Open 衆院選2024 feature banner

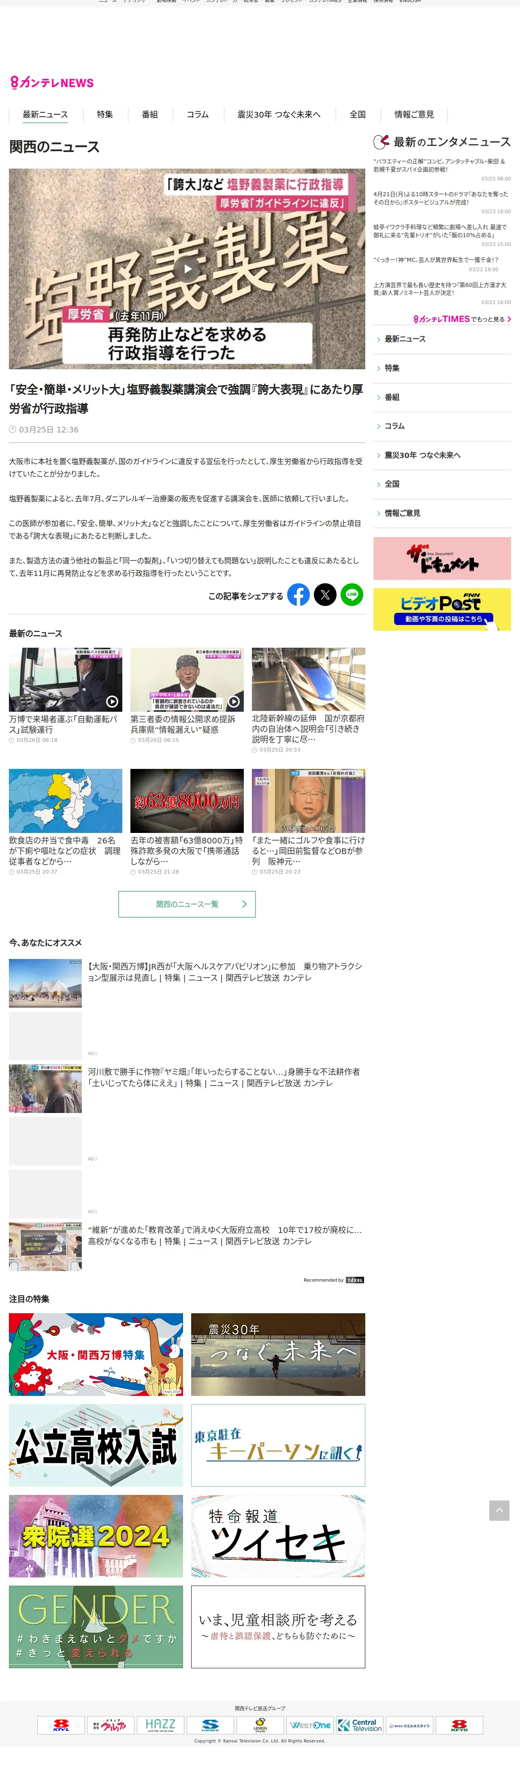click(x=96, y=1537)
